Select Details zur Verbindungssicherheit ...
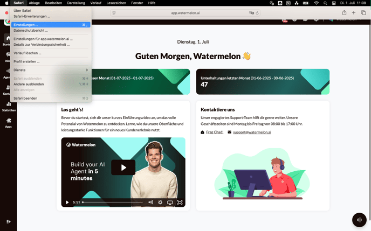Screen dimensions: 371x231 51,44
